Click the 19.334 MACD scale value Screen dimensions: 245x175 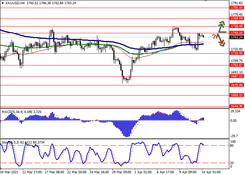click(235, 111)
